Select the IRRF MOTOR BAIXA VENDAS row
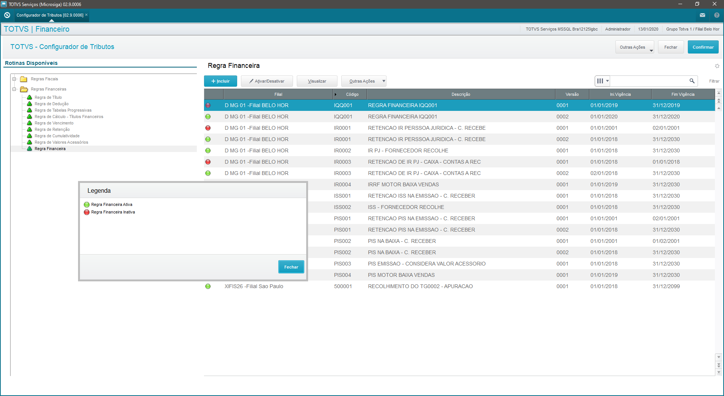This screenshot has width=724, height=396. (511, 184)
